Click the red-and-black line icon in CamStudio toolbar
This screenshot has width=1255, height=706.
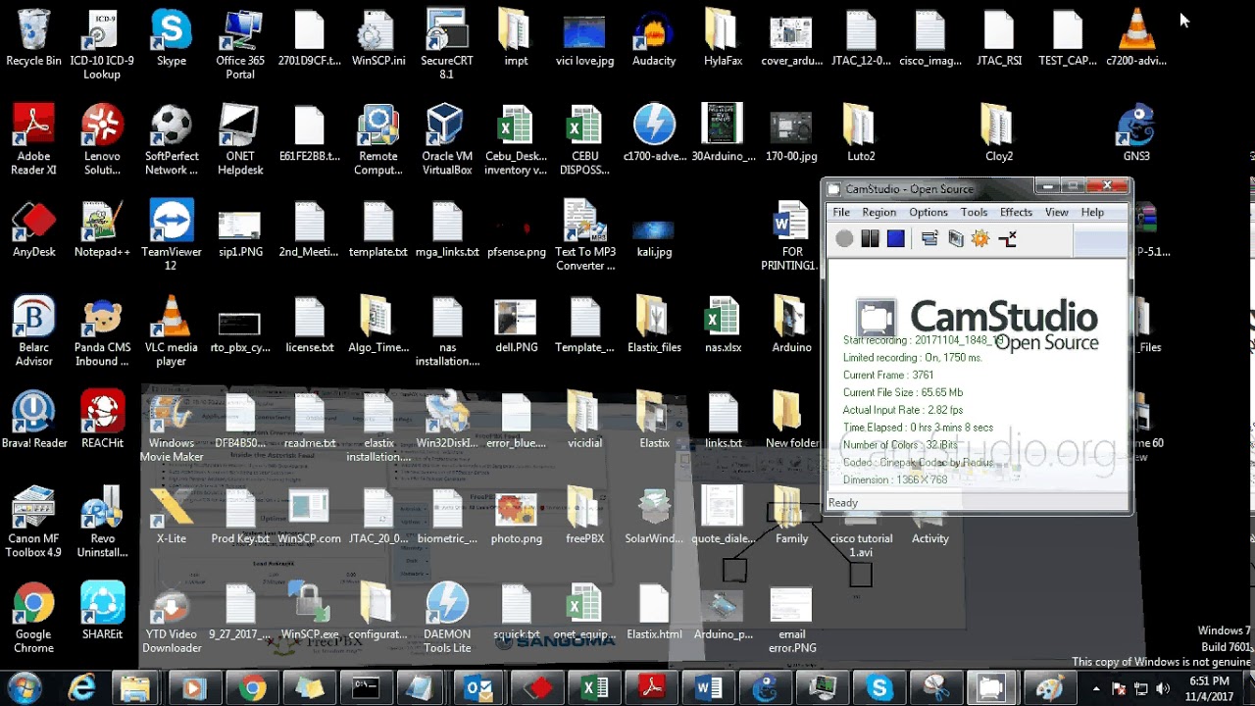click(x=1007, y=238)
